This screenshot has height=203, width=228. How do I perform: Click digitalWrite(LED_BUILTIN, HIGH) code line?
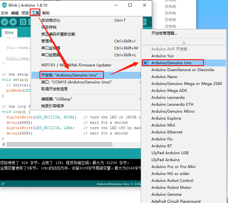41,117
